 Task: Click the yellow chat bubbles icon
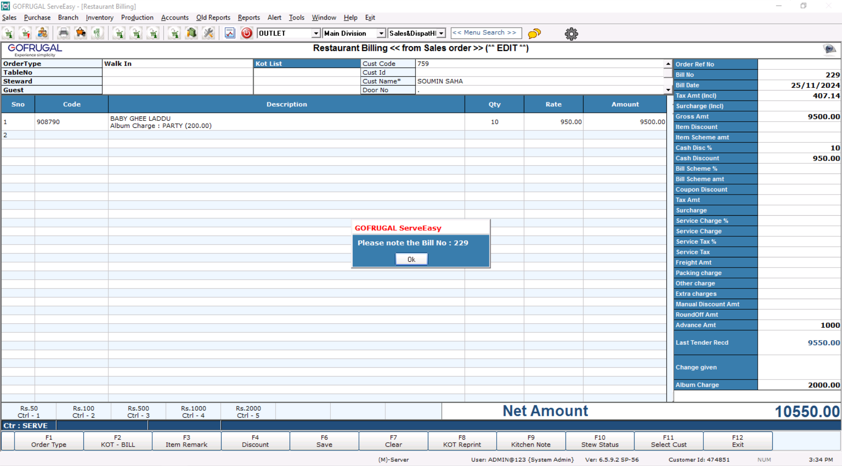pyautogui.click(x=534, y=33)
